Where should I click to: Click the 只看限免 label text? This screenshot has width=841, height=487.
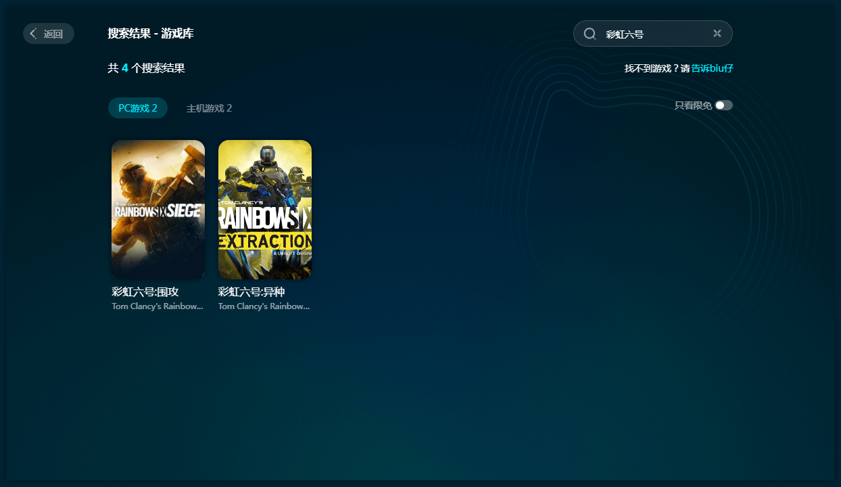(692, 106)
